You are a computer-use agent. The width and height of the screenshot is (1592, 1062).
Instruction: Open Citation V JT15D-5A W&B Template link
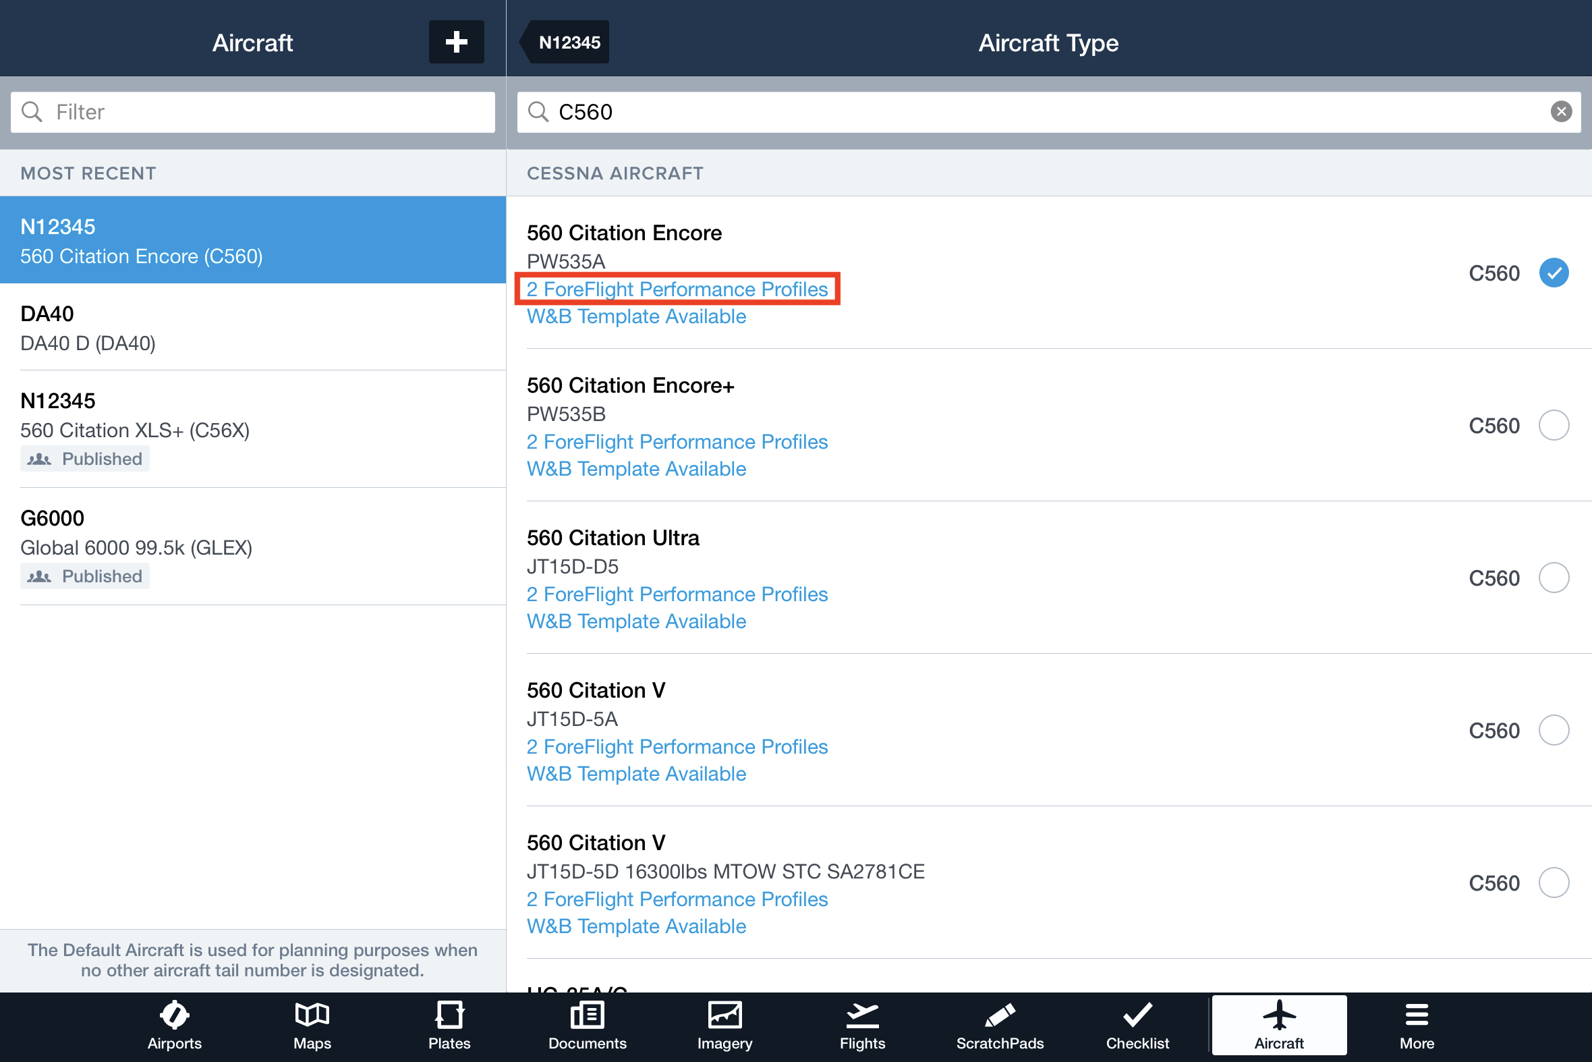tap(637, 773)
